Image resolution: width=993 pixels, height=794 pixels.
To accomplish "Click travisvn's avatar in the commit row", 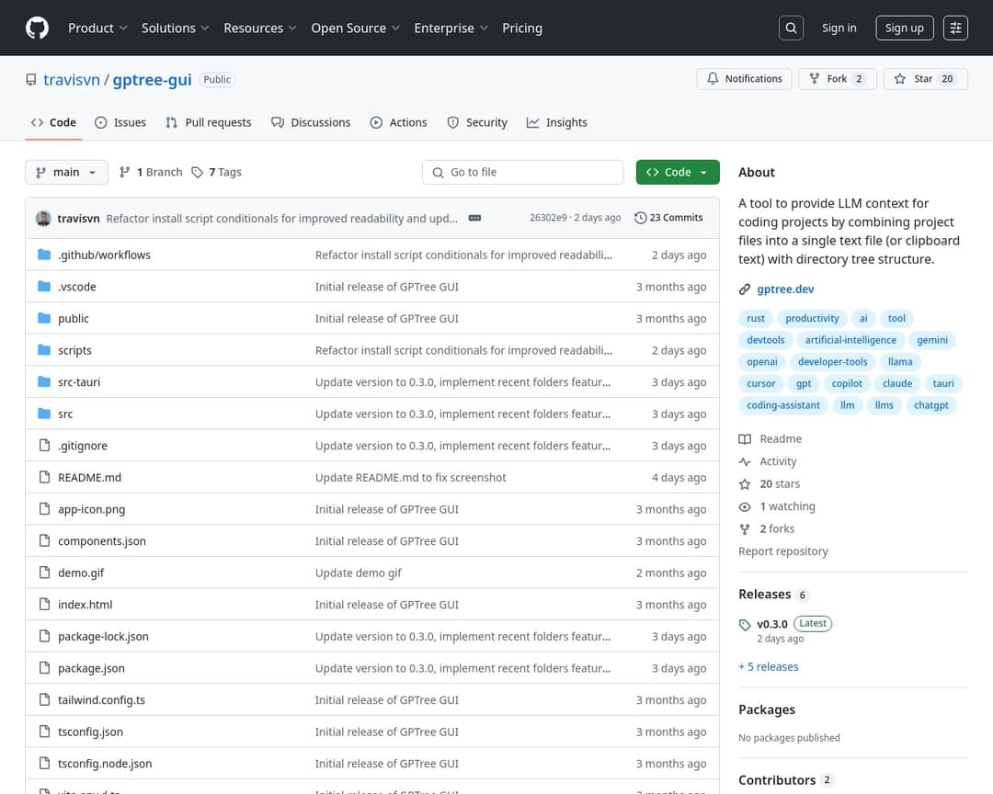I will pyautogui.click(x=44, y=218).
